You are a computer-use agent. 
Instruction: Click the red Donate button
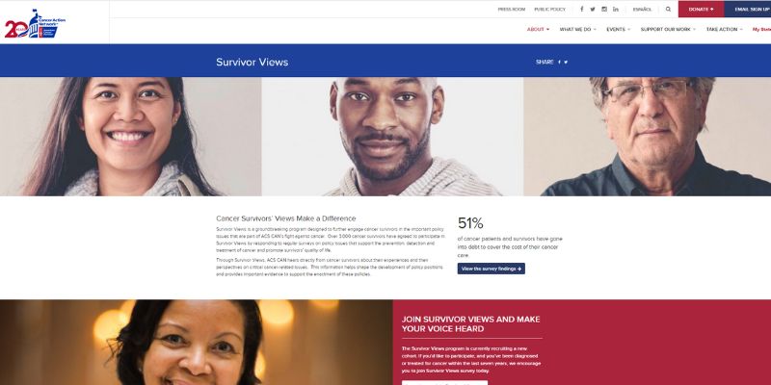click(x=701, y=9)
